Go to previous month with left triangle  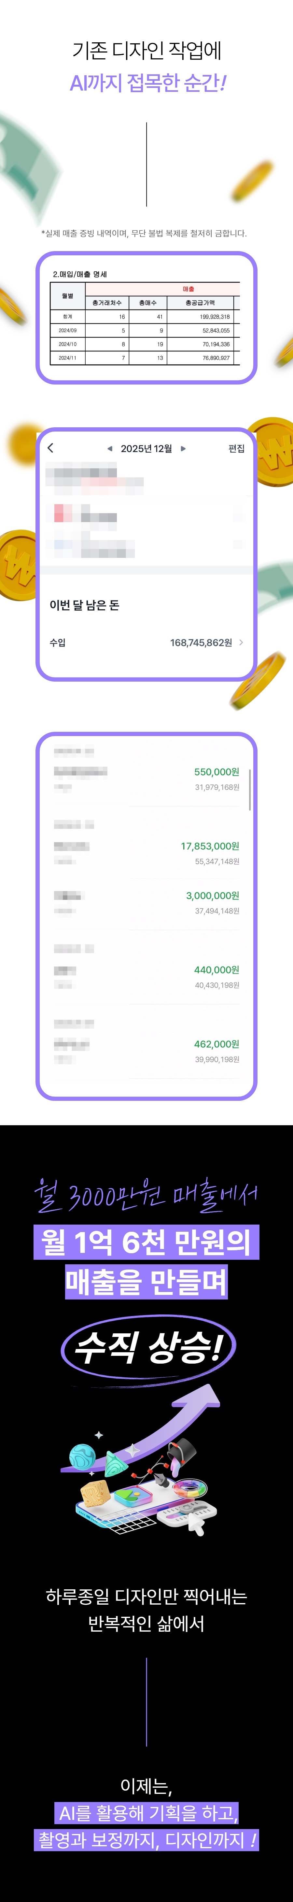(110, 448)
